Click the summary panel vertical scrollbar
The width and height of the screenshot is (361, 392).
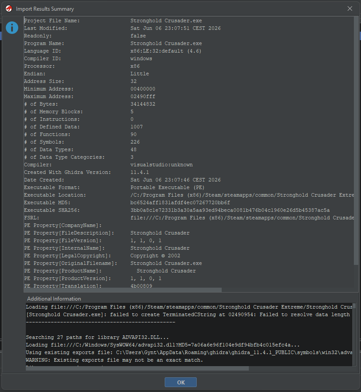356,140
